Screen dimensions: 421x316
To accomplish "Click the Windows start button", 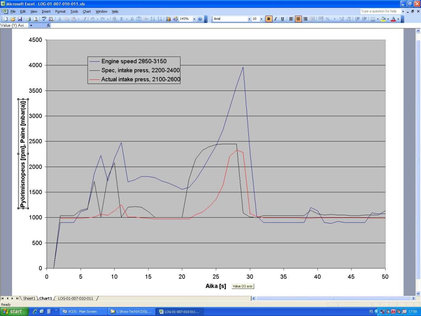I will coord(14,311).
